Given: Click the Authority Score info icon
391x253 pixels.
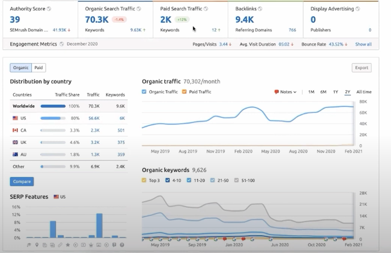Looking at the screenshot, I should 48,9.
